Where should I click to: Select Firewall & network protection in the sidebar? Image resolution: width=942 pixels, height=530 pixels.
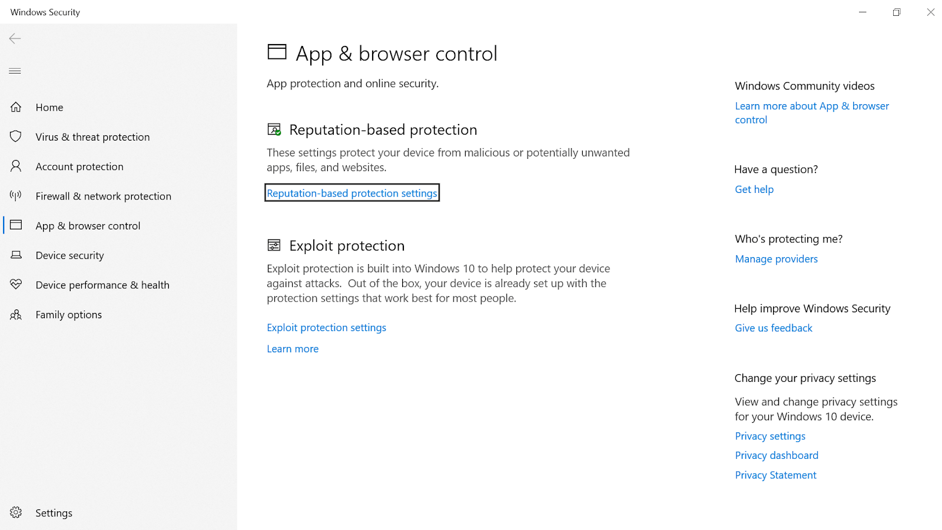click(x=103, y=196)
